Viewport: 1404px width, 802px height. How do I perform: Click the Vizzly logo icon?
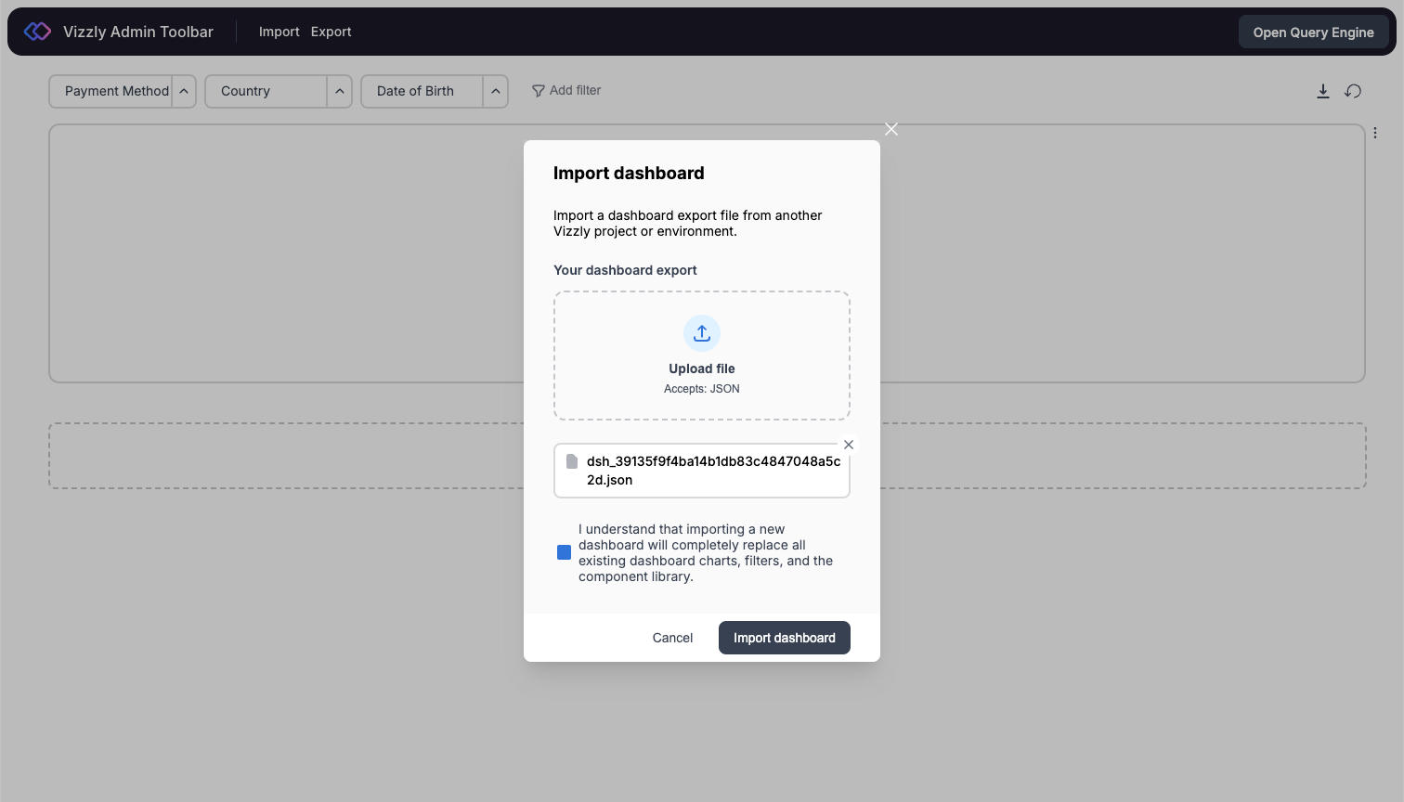tap(37, 32)
